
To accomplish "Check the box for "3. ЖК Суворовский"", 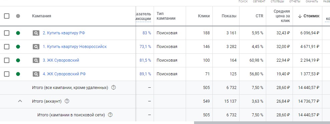I will point(7,60).
